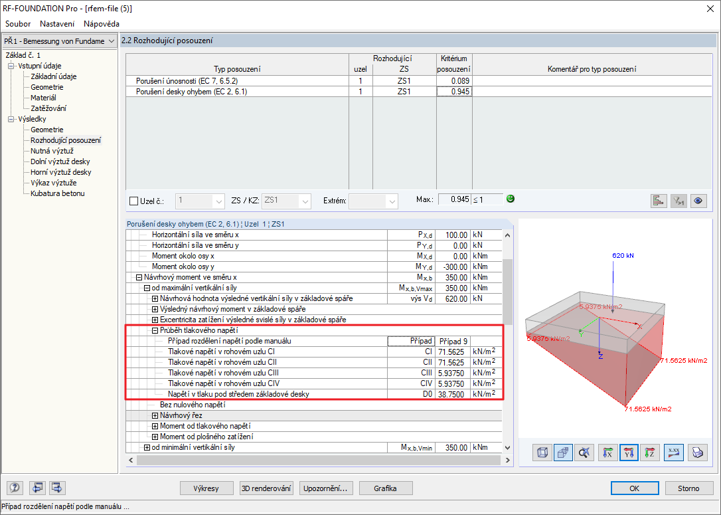Click the 3D renderování button
Image resolution: width=721 pixels, height=515 pixels.
pos(266,488)
